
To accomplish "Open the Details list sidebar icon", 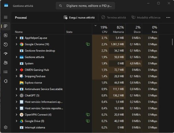I will (x=5, y=72).
